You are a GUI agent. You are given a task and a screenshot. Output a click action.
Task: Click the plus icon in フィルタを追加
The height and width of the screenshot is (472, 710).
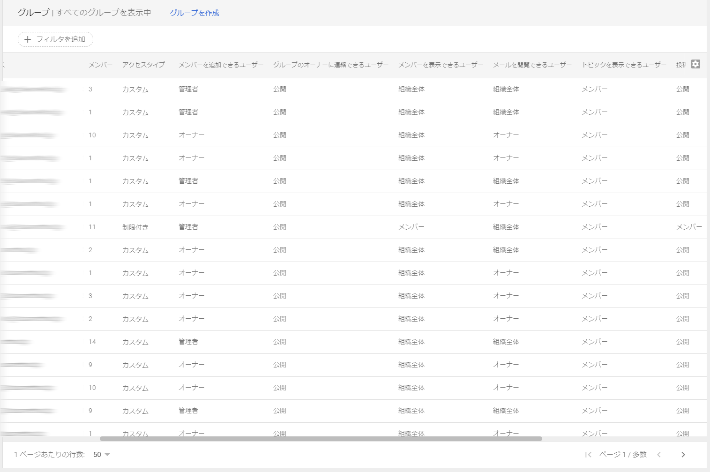[28, 39]
